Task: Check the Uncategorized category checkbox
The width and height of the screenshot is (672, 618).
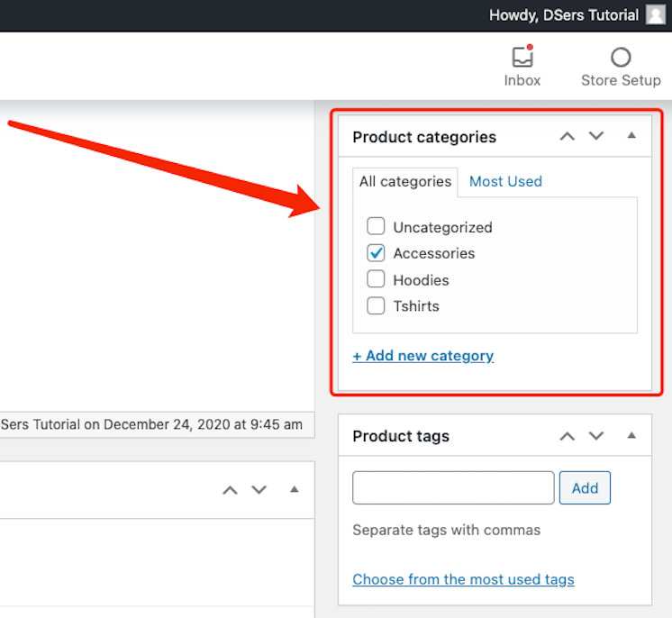Action: click(376, 226)
